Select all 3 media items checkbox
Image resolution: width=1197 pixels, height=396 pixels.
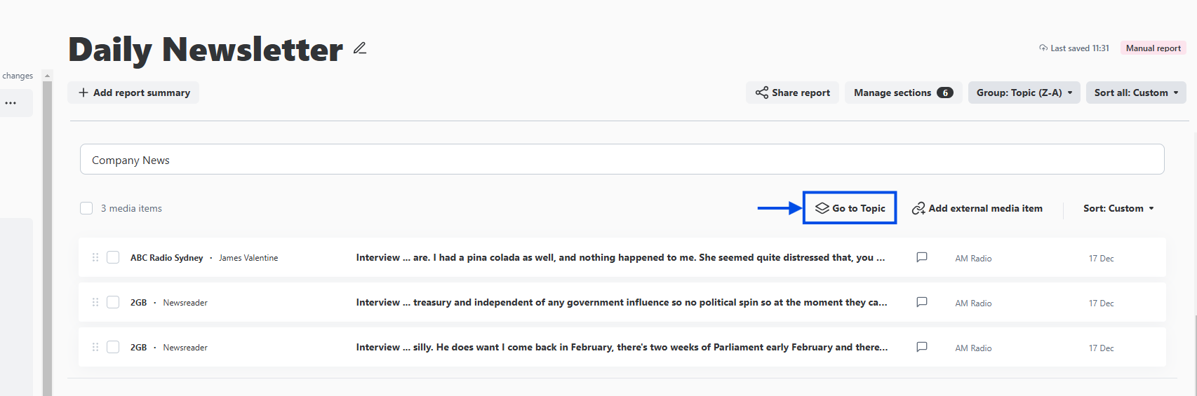[86, 208]
